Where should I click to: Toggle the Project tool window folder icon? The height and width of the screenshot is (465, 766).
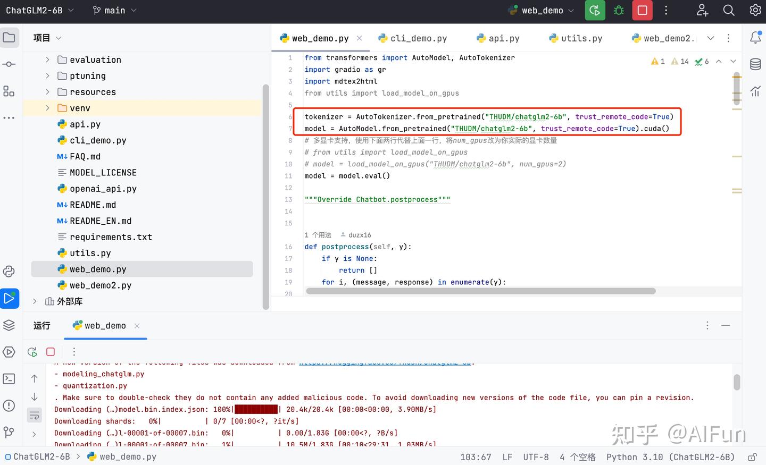(x=9, y=38)
